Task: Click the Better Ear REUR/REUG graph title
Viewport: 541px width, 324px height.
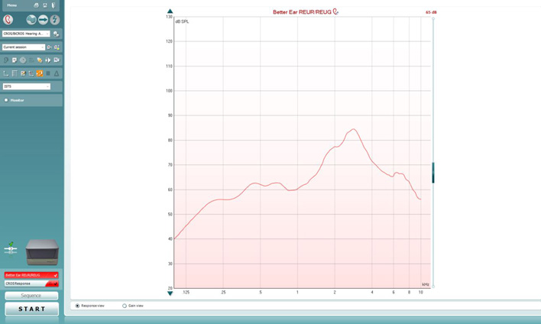Action: coord(302,12)
